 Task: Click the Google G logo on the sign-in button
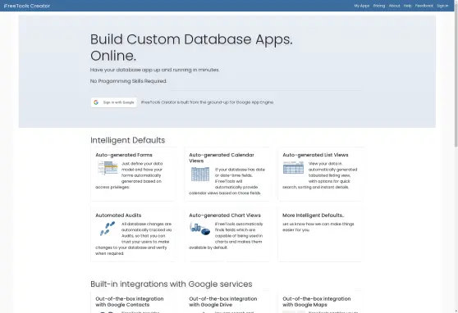pos(96,102)
